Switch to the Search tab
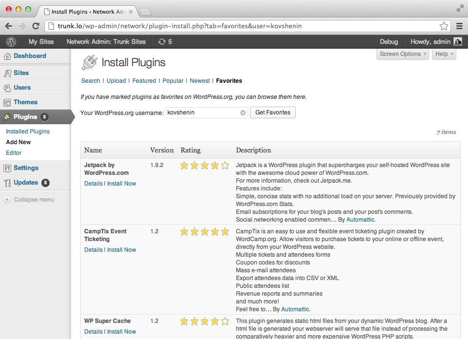The height and width of the screenshot is (339, 468). 90,81
